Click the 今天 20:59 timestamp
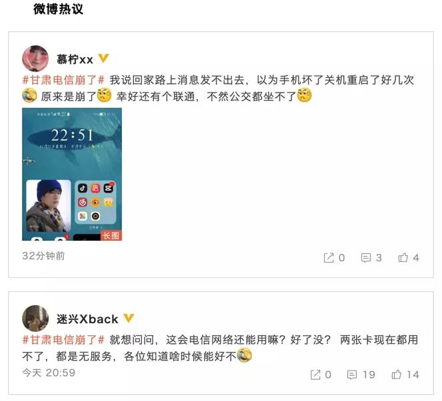The image size is (442, 401). click(49, 372)
